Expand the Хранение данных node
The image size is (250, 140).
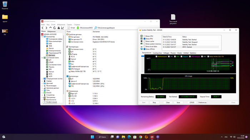[x=42, y=88]
